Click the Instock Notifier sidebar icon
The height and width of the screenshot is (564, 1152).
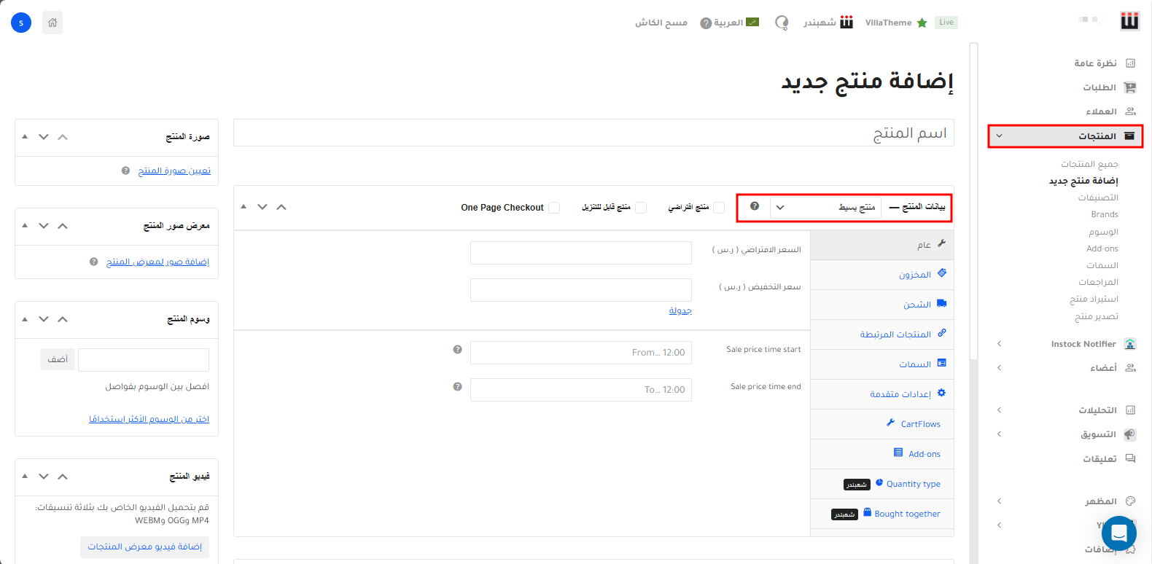coord(1130,344)
